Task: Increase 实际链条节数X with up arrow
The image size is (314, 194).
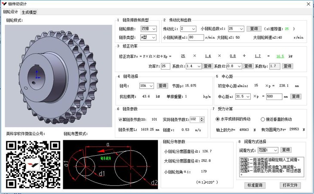Action: click(x=202, y=118)
